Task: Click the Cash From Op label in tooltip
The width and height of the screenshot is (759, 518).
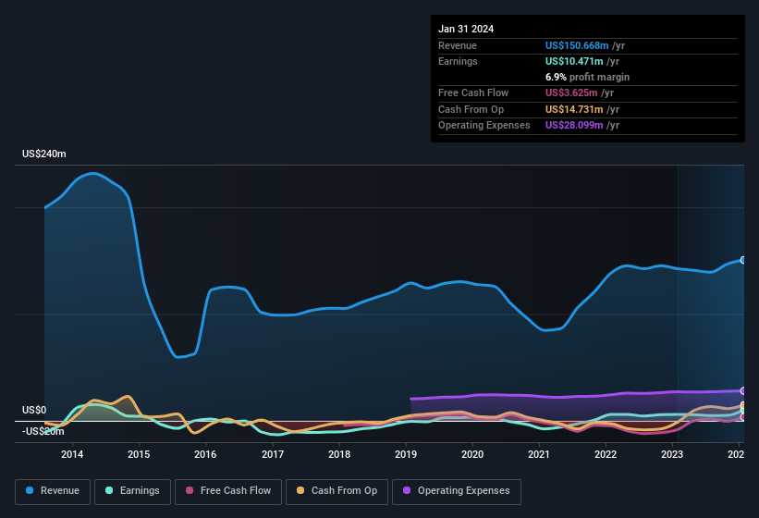Action: point(471,109)
